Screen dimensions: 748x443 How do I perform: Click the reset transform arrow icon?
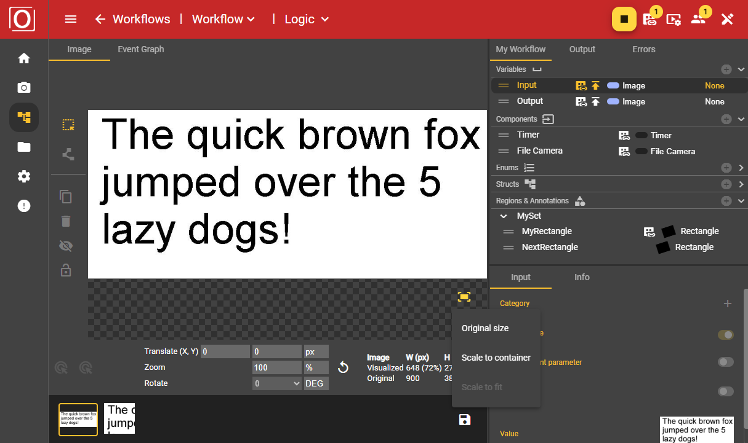pos(344,367)
